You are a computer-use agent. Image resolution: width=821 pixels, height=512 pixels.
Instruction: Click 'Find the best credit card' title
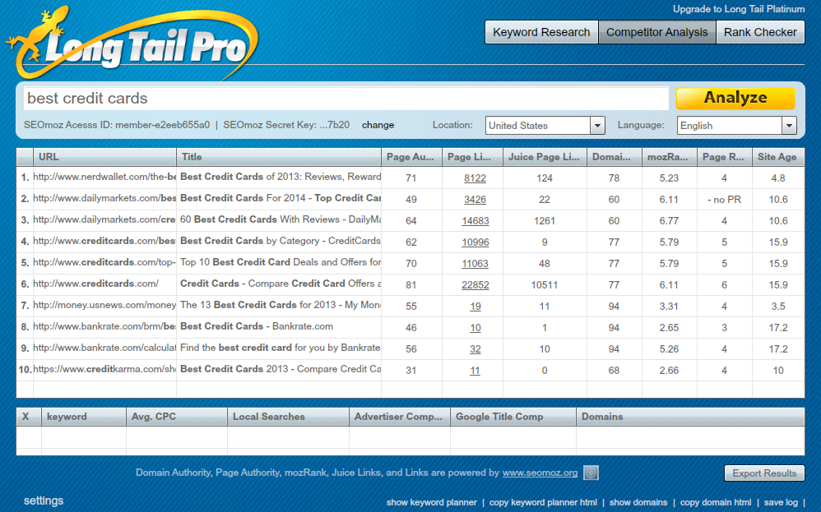[x=281, y=348]
